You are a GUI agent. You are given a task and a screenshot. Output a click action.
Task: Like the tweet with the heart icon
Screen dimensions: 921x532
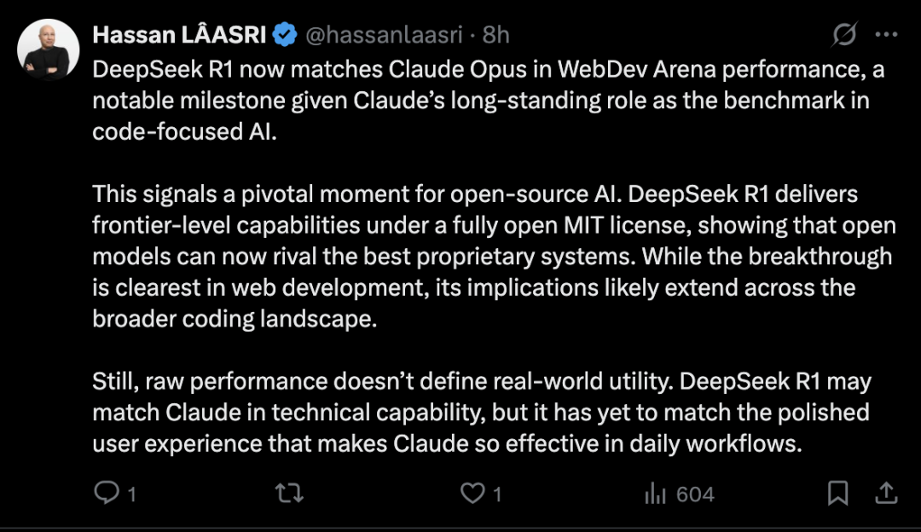click(x=472, y=493)
